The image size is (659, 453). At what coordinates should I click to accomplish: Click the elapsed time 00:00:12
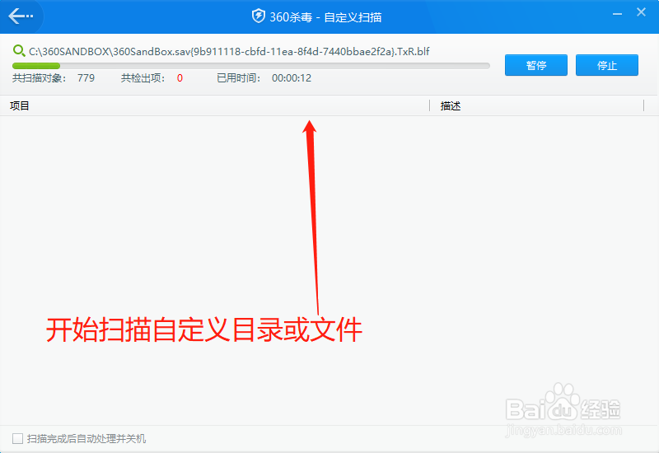[x=292, y=78]
